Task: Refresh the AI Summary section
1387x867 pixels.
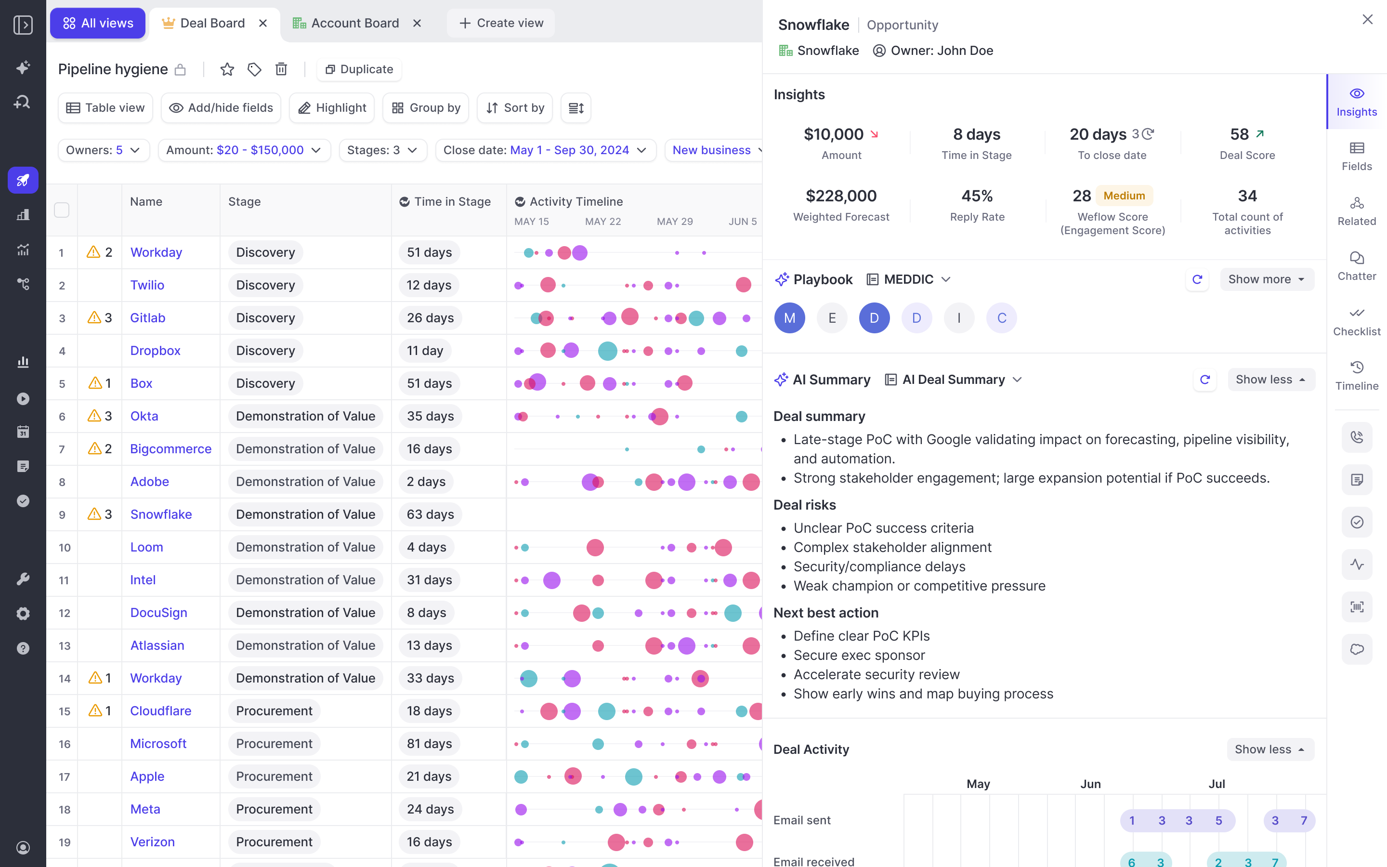Action: click(x=1205, y=380)
